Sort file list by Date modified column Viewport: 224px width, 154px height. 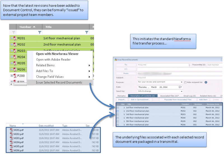coord(46,126)
